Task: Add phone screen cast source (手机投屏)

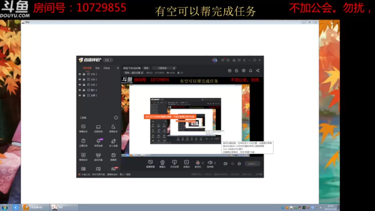Action: point(174,164)
